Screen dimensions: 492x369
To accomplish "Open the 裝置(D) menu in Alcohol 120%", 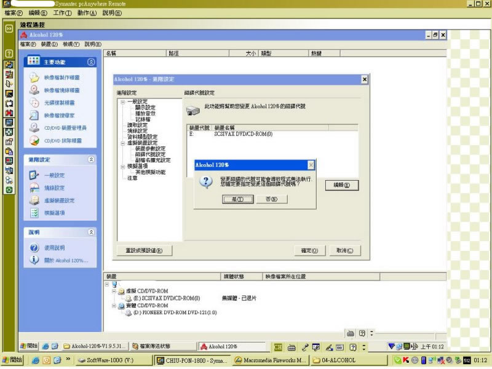I will [x=50, y=44].
